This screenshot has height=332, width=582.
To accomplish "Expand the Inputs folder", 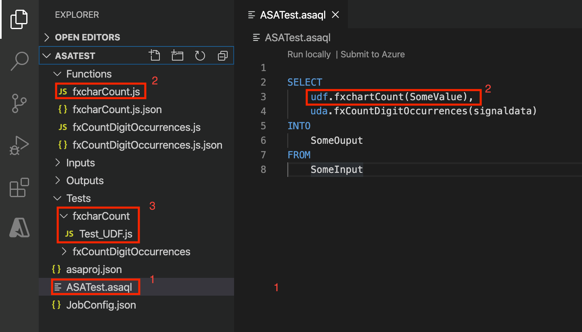I will tap(80, 162).
